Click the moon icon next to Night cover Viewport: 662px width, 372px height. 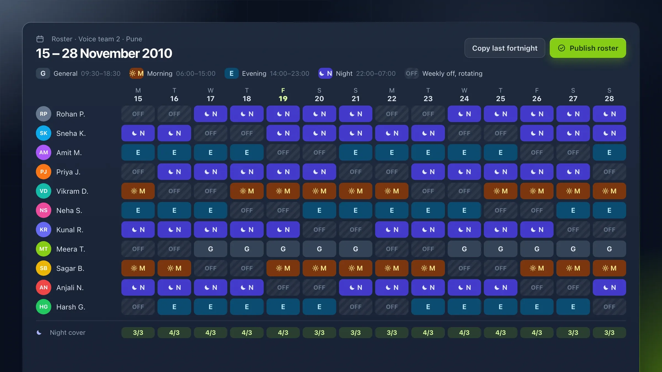[x=39, y=333]
